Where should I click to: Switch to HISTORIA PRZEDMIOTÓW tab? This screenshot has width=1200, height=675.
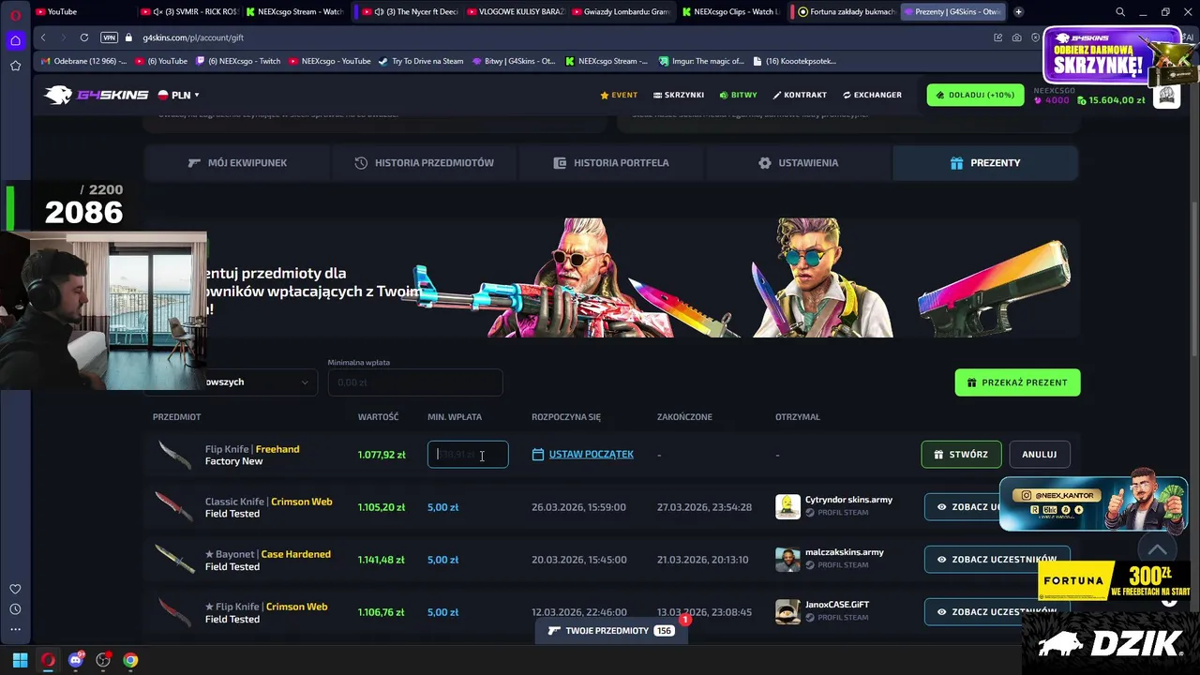(x=424, y=163)
